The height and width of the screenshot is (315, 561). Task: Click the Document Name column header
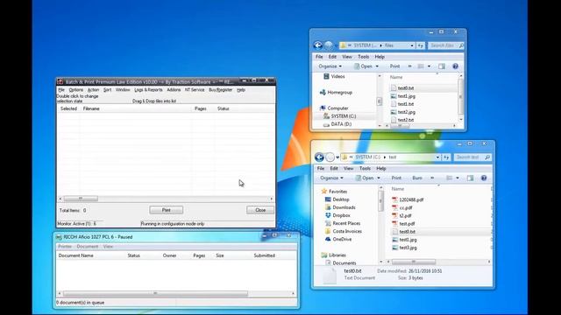click(76, 255)
